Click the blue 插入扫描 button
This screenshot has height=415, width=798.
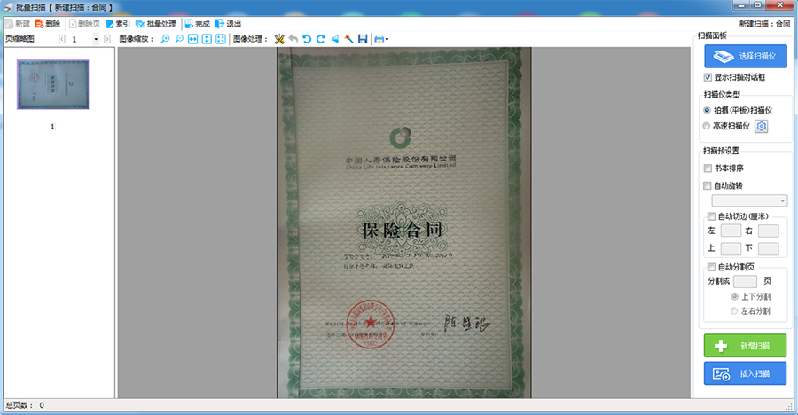point(745,373)
